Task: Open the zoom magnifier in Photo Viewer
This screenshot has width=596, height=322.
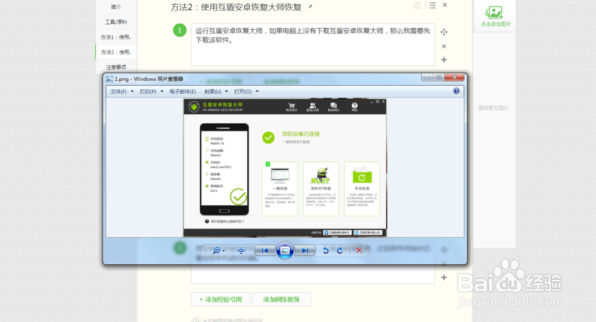Action: (216, 251)
